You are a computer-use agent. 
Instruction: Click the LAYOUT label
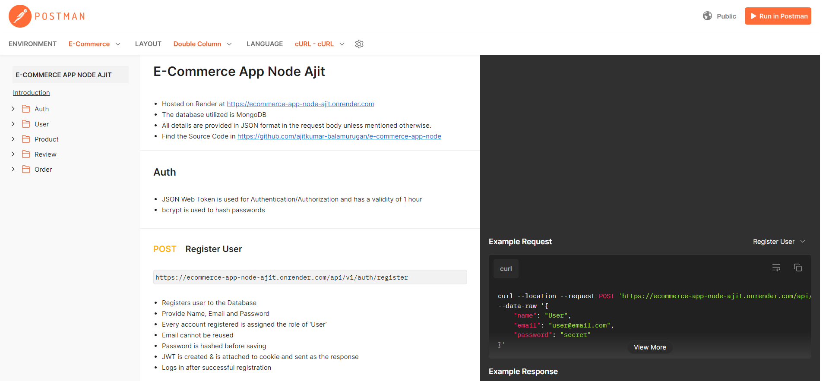point(148,44)
